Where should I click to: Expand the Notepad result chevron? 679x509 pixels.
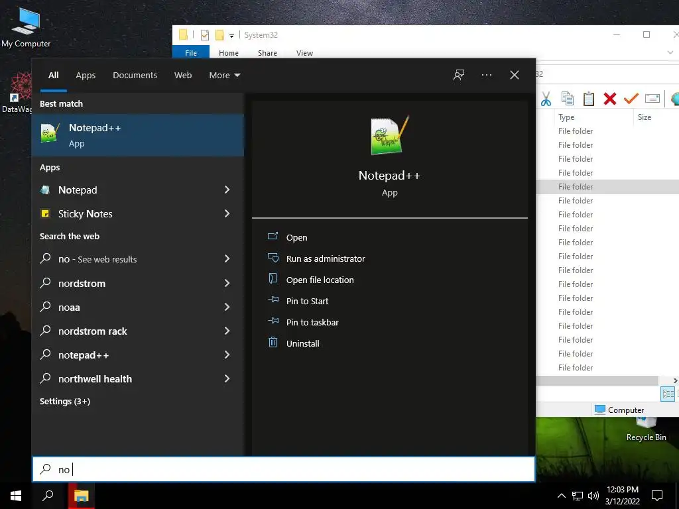point(227,190)
